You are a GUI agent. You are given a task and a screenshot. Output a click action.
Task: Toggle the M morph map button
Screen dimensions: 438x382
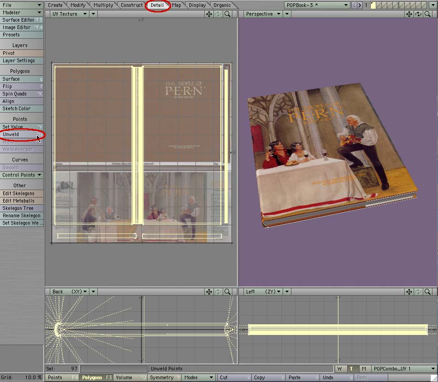coord(363,369)
